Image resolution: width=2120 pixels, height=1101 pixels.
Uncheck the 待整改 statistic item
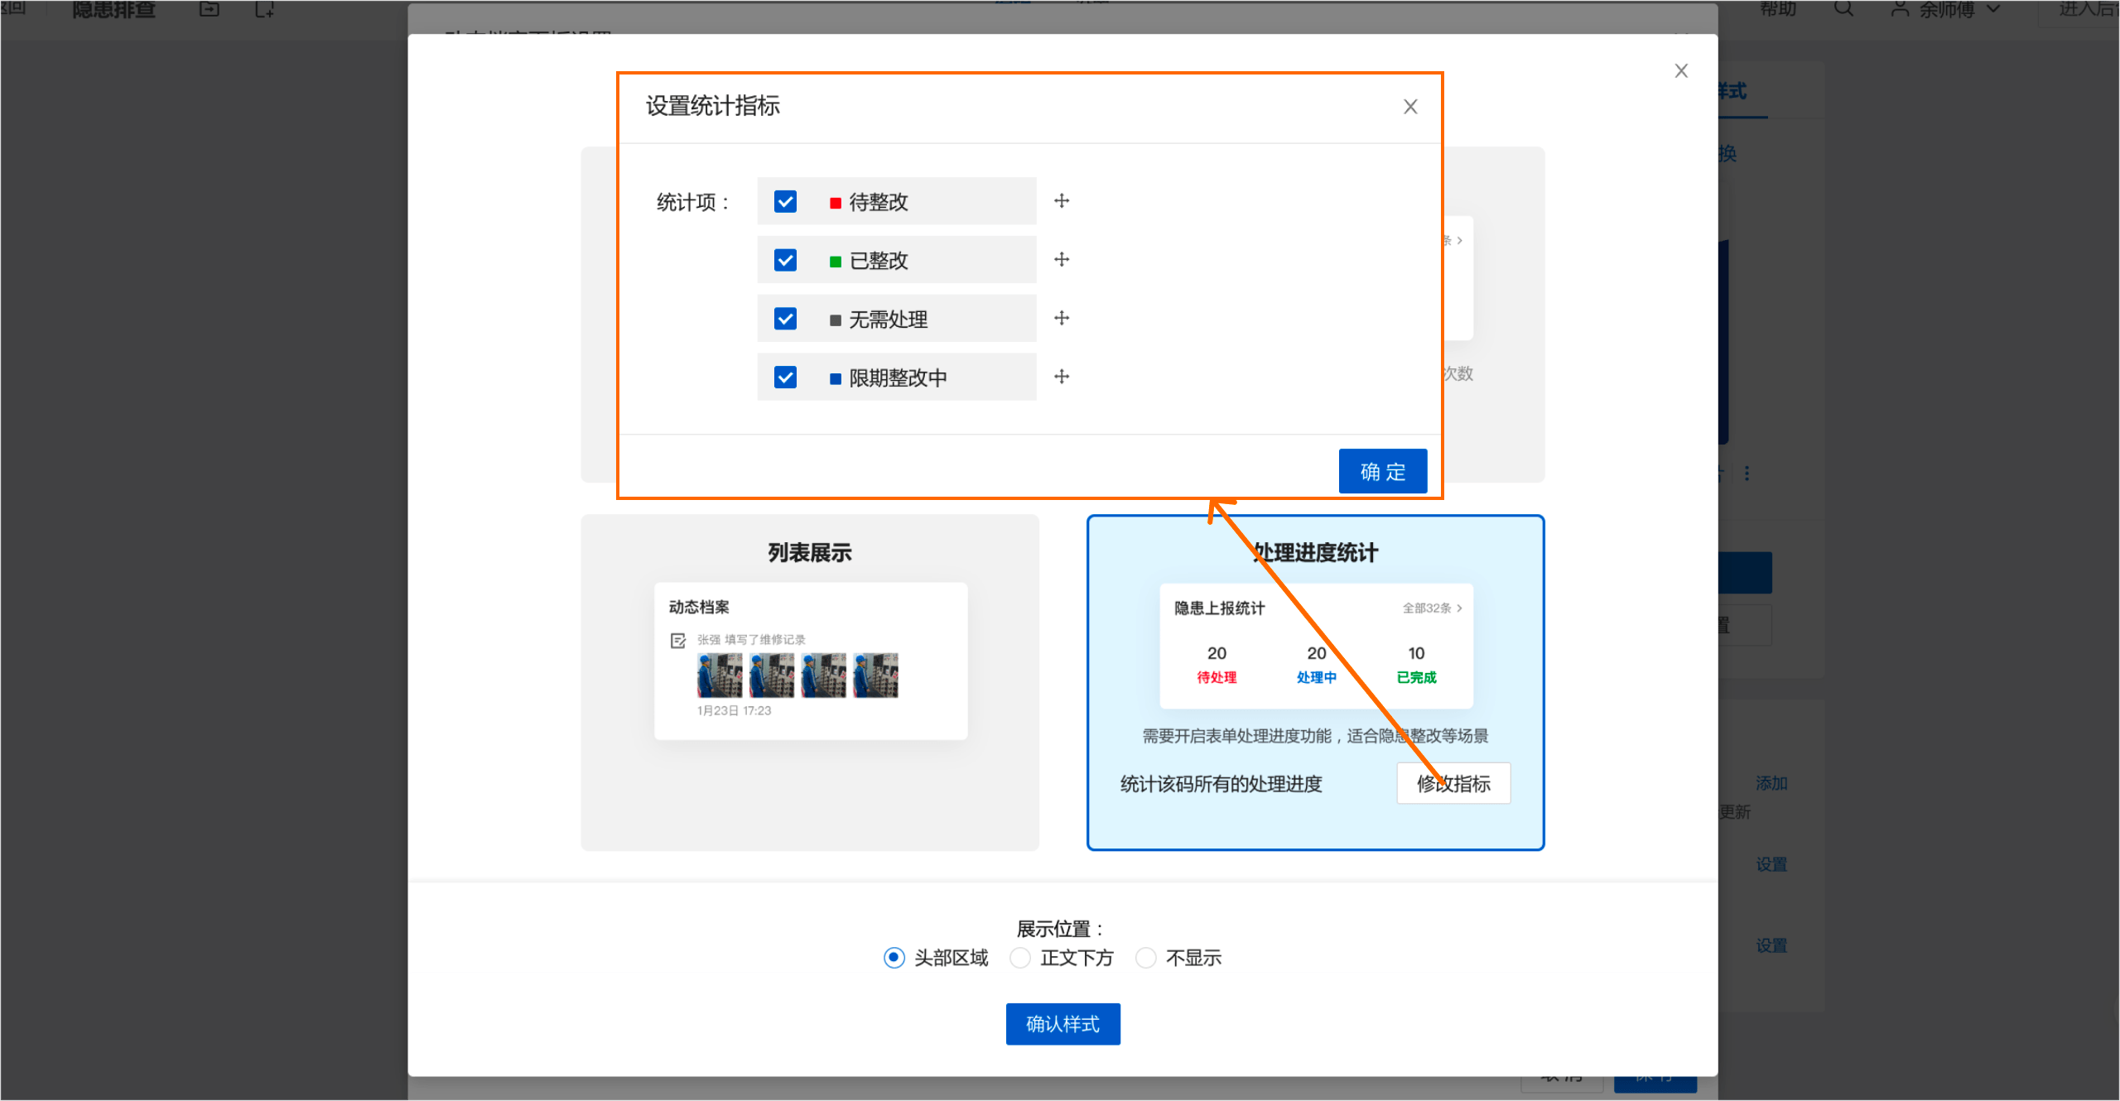tap(785, 202)
